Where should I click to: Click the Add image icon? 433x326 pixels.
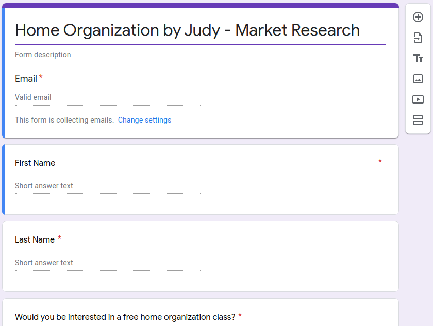click(x=418, y=79)
